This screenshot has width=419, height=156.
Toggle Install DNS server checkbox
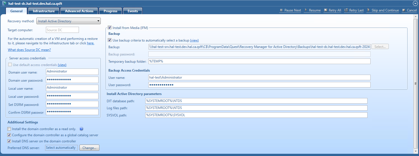[x=10, y=141]
